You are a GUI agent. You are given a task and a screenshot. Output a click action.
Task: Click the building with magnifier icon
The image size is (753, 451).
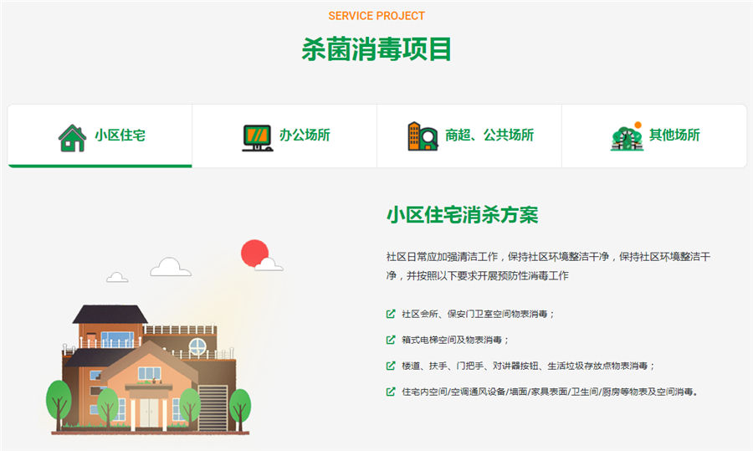point(423,136)
